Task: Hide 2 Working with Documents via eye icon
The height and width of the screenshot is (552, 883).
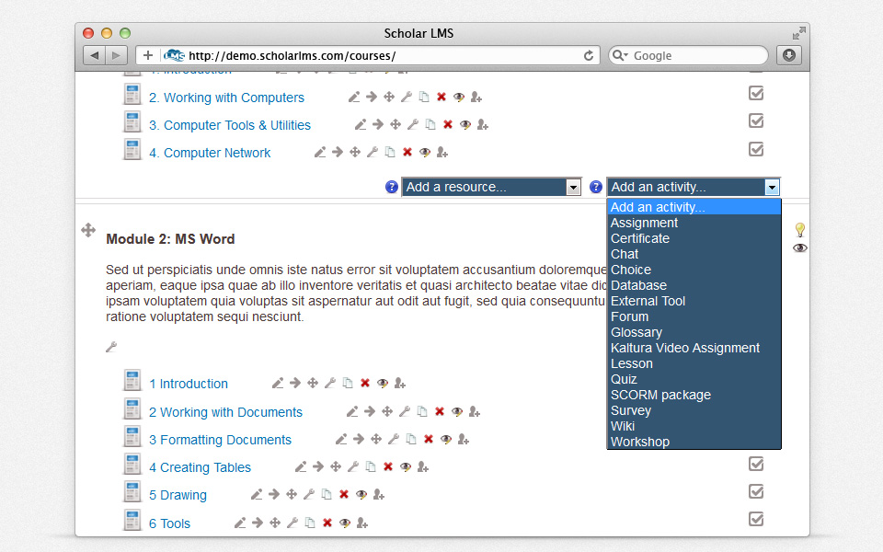Action: [457, 412]
